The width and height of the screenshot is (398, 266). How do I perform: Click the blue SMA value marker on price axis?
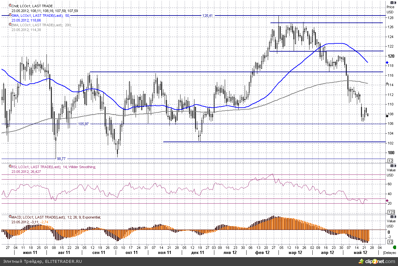coord(387,63)
